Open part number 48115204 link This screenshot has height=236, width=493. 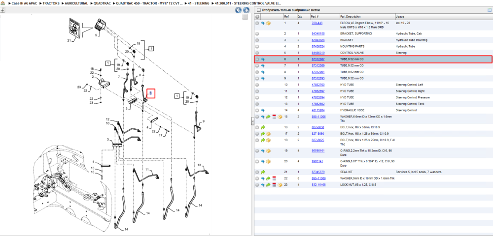pyautogui.click(x=318, y=110)
